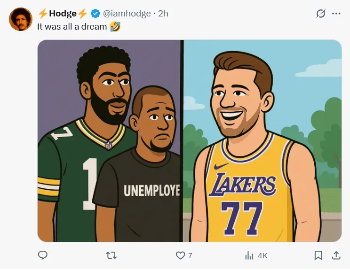Image resolution: width=350 pixels, height=270 pixels.
Task: Bookmark this post
Action: pos(318,255)
